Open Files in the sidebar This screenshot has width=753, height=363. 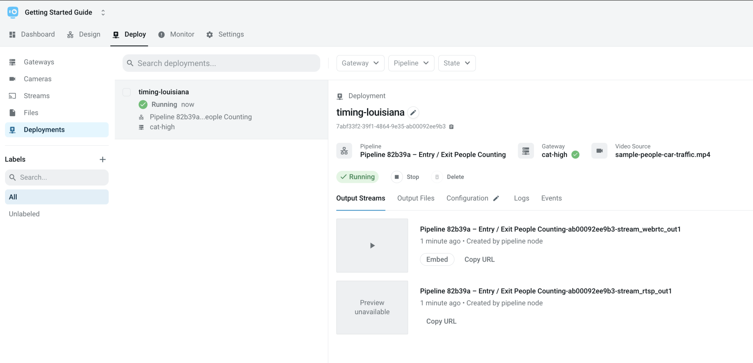pyautogui.click(x=57, y=113)
